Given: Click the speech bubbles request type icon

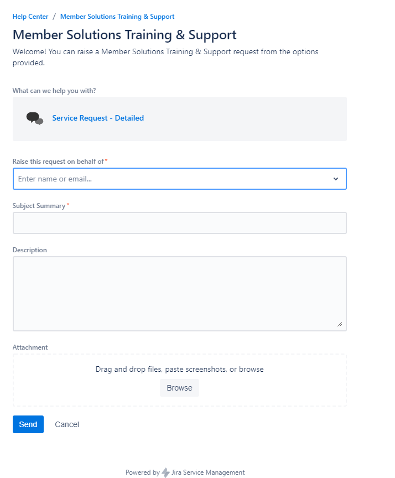Looking at the screenshot, I should pos(35,118).
